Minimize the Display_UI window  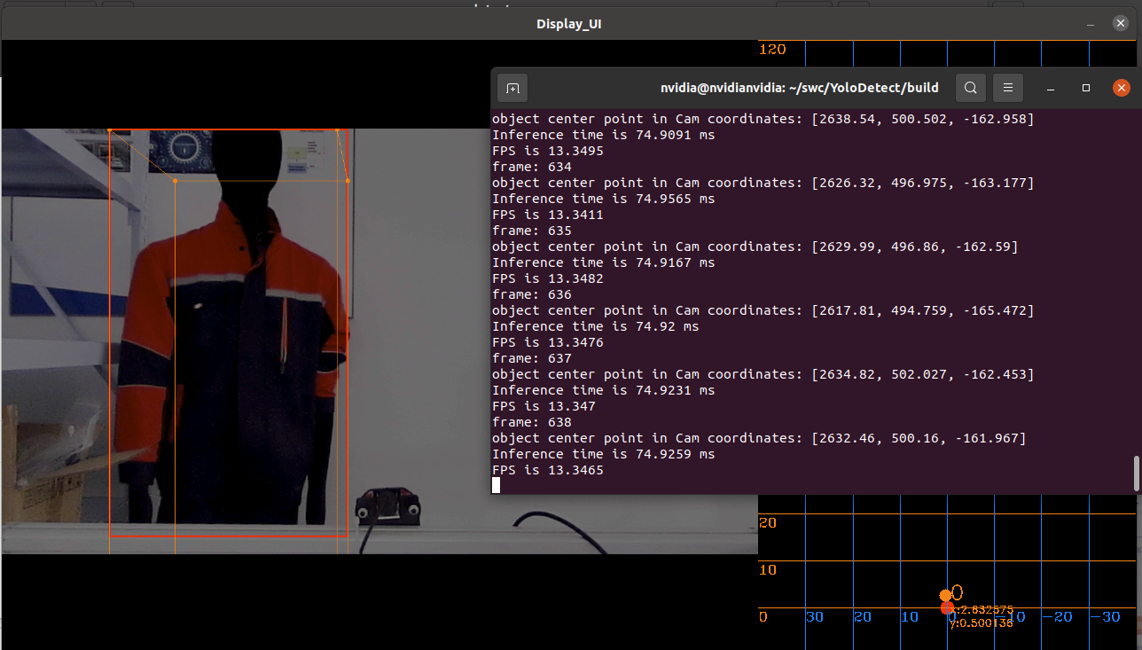click(1091, 23)
